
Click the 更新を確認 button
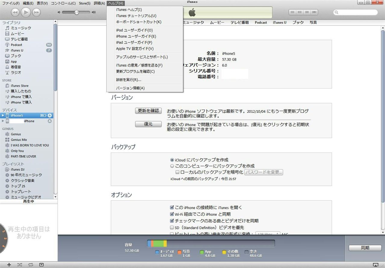tap(148, 111)
